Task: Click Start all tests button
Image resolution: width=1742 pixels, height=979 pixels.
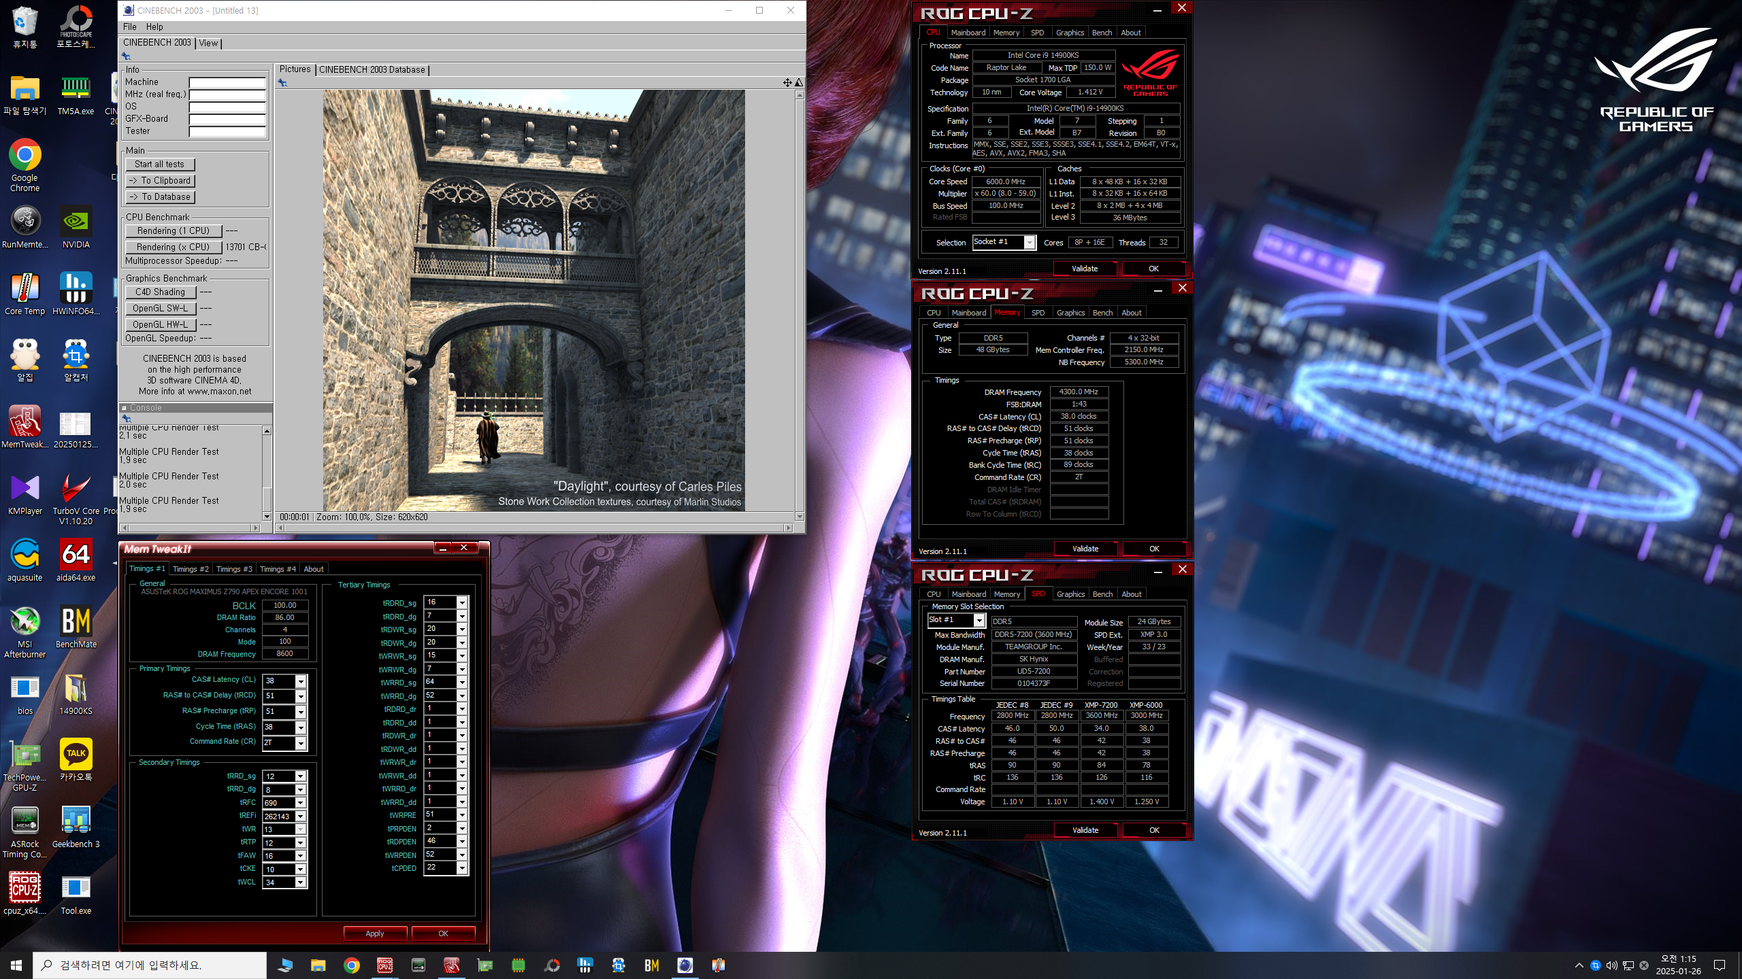Action: pos(160,164)
